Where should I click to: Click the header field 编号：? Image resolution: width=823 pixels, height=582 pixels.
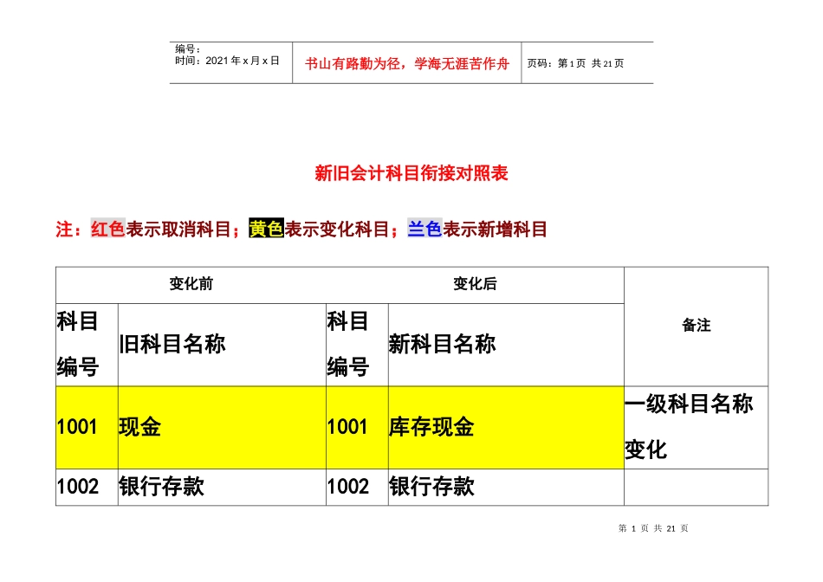coord(188,48)
